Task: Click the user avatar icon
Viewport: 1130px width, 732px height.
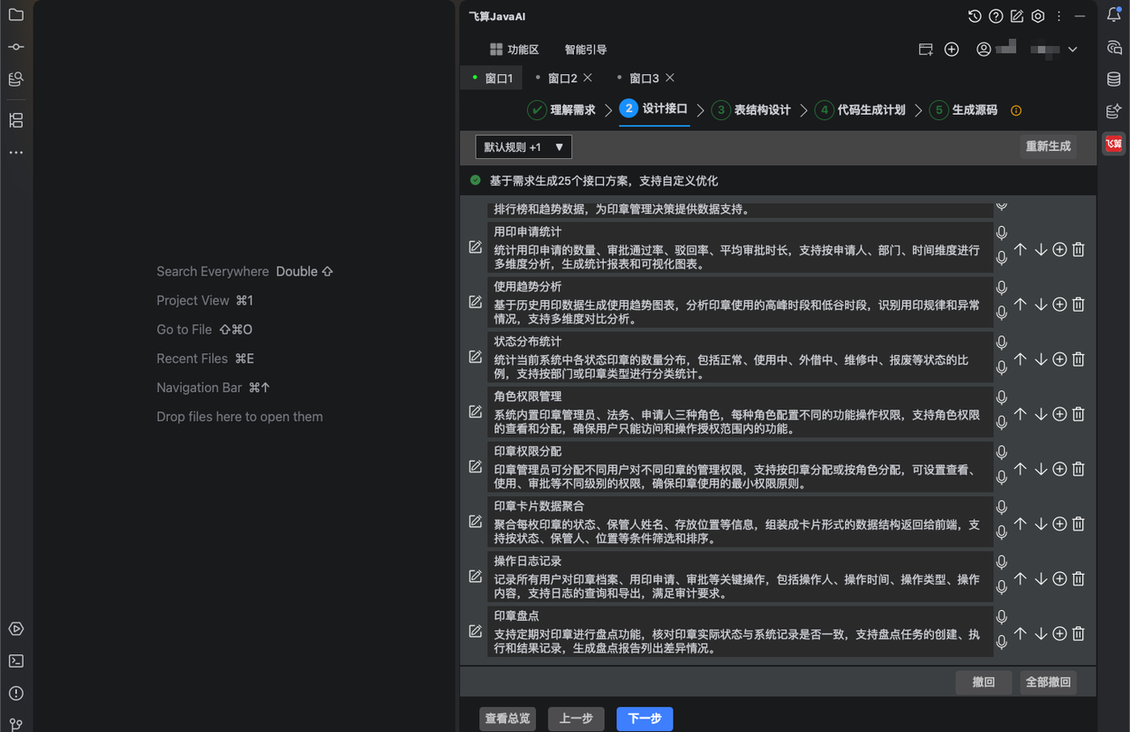Action: tap(984, 49)
